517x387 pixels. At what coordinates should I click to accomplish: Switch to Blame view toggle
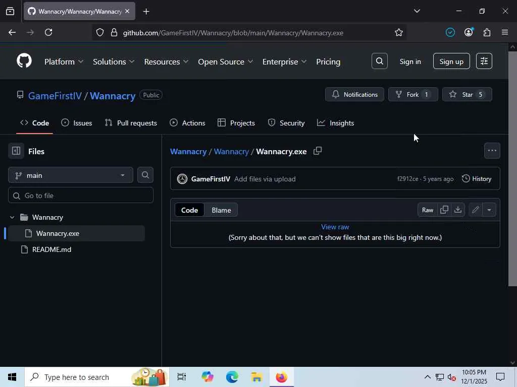pos(221,210)
